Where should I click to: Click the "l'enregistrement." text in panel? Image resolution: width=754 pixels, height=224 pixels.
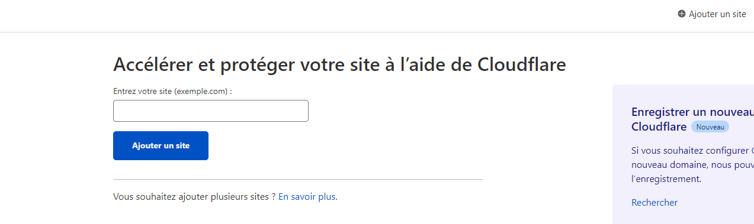pos(666,178)
